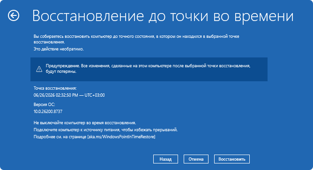Click OS version value "10.0.26200.8737"
The image size is (313, 170).
48,112
